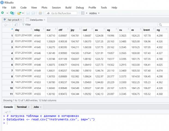The height and width of the screenshot is (131, 169).
Task: Click the data viewer search box
Action: pyautogui.click(x=163, y=25)
